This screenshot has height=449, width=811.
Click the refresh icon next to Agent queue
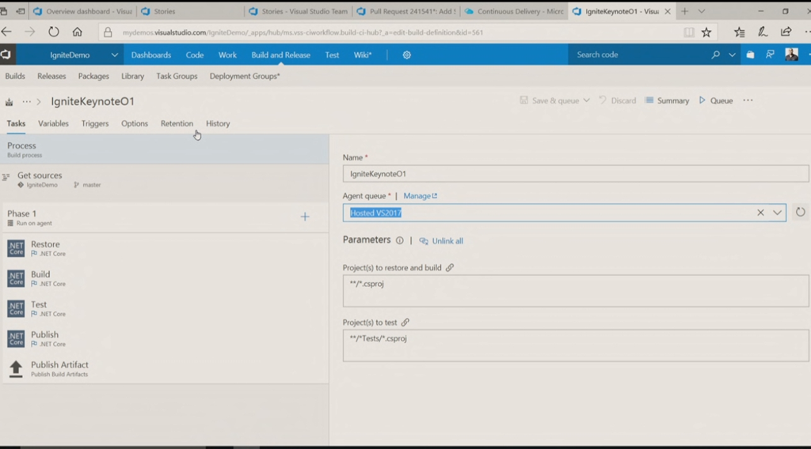tap(800, 213)
